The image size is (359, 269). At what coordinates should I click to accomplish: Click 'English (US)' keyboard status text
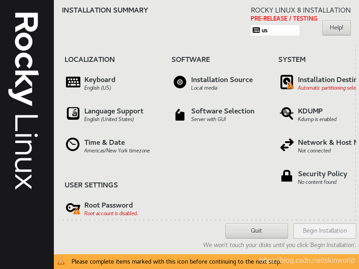(x=97, y=88)
